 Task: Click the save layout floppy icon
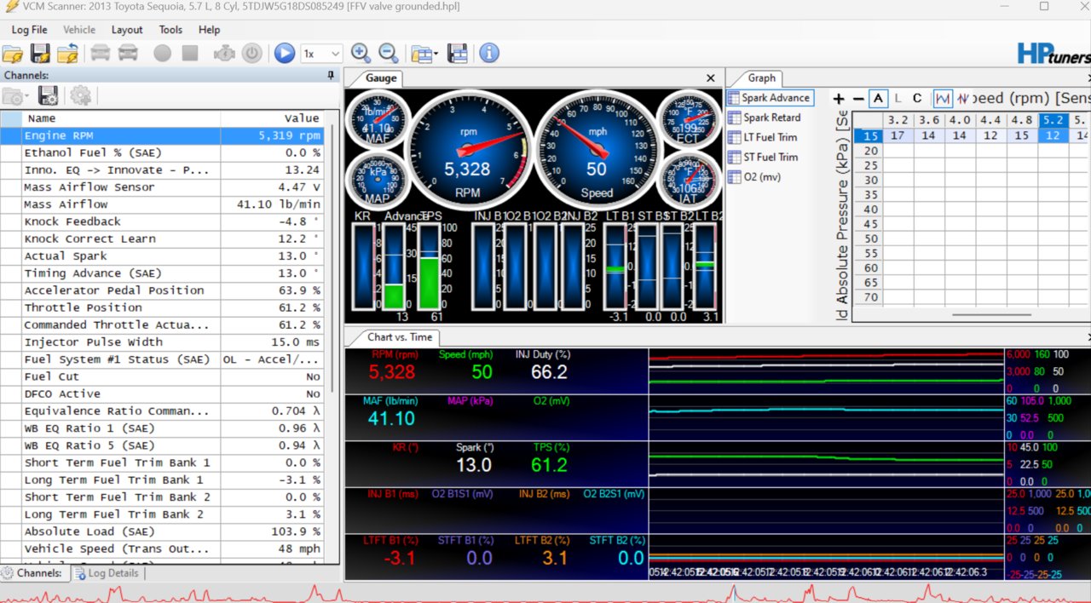457,53
